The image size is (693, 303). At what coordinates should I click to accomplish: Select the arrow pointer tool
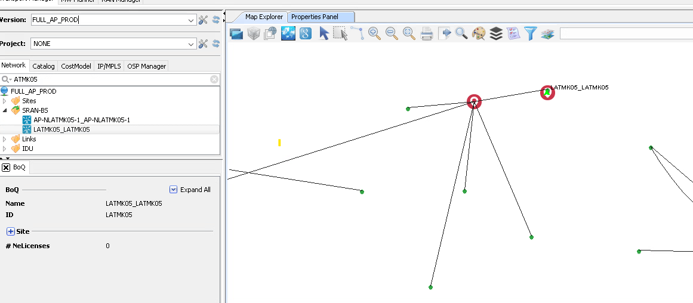[x=324, y=33]
